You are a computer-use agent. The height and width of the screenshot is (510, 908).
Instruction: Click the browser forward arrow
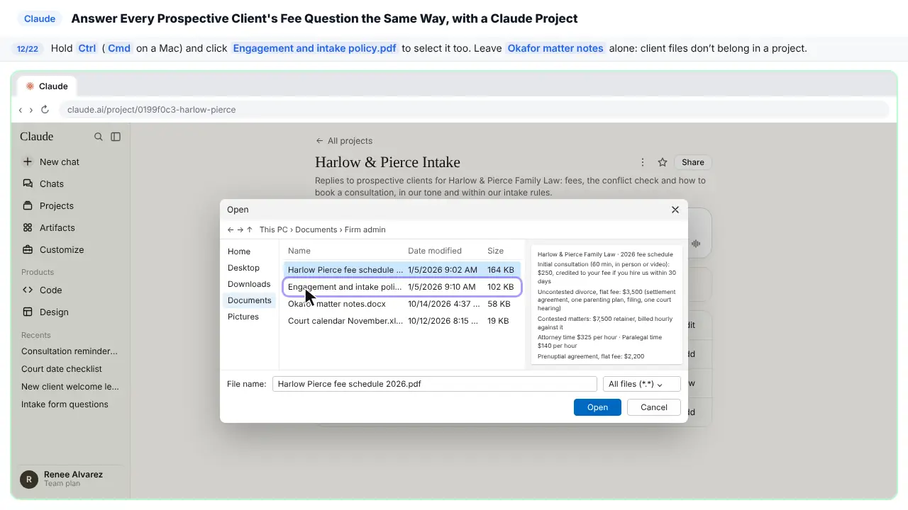(x=31, y=110)
